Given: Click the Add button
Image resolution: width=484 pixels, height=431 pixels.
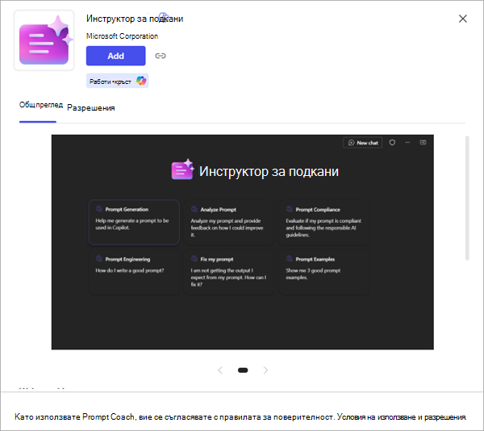Looking at the screenshot, I should point(115,56).
